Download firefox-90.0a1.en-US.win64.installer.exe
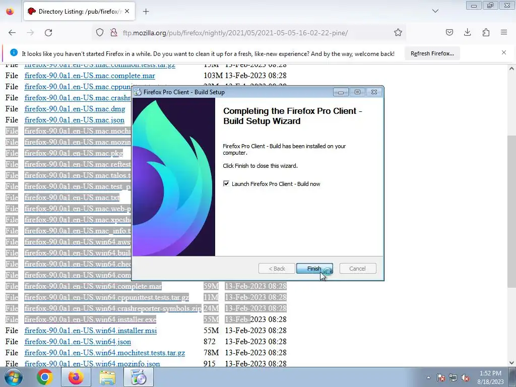 (x=90, y=319)
